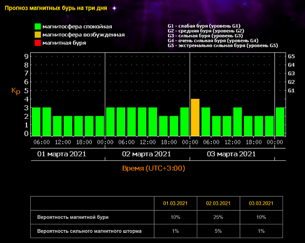Click the date label '02 марта 2021'
The height and width of the screenshot is (243, 305).
[146, 154]
